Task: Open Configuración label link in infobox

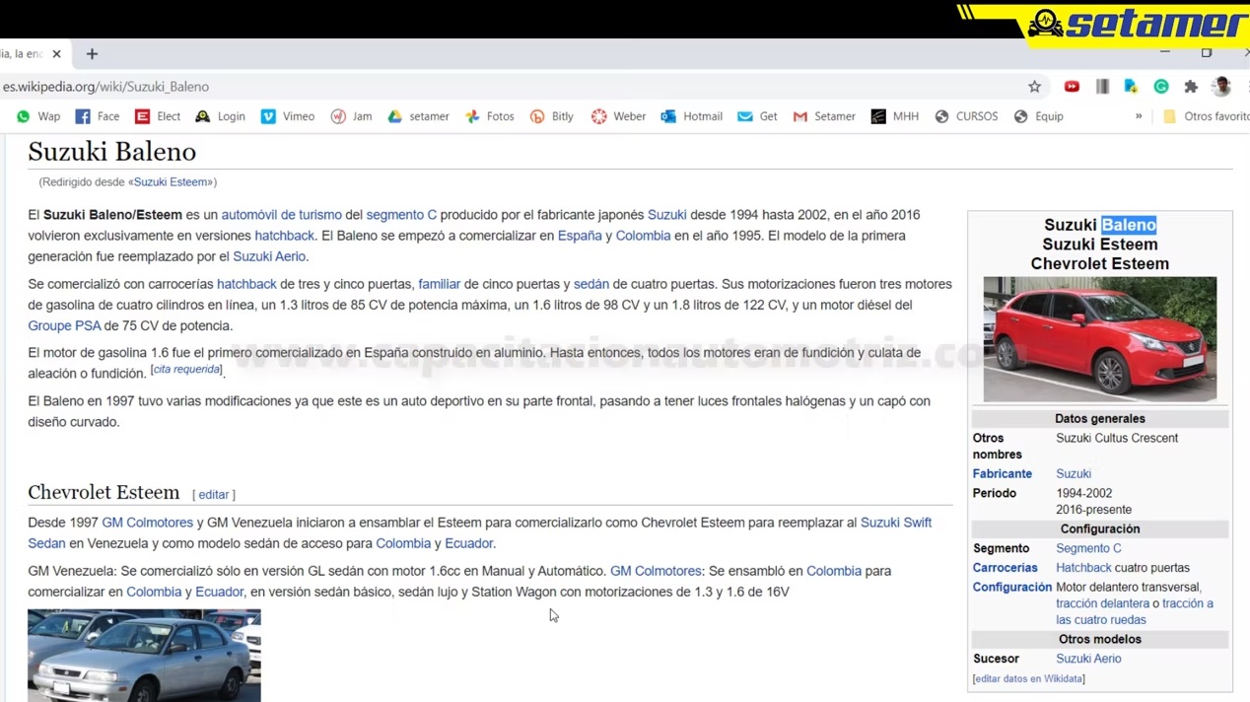Action: [1011, 588]
